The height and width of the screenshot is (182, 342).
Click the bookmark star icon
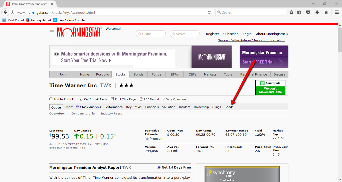pyautogui.click(x=291, y=12)
